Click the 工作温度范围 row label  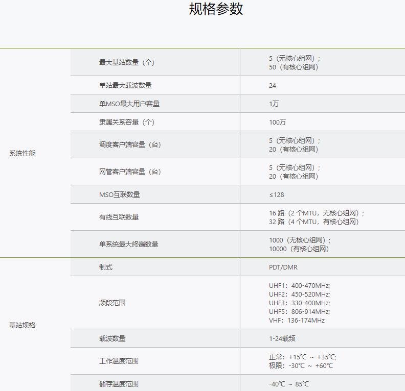119,361
